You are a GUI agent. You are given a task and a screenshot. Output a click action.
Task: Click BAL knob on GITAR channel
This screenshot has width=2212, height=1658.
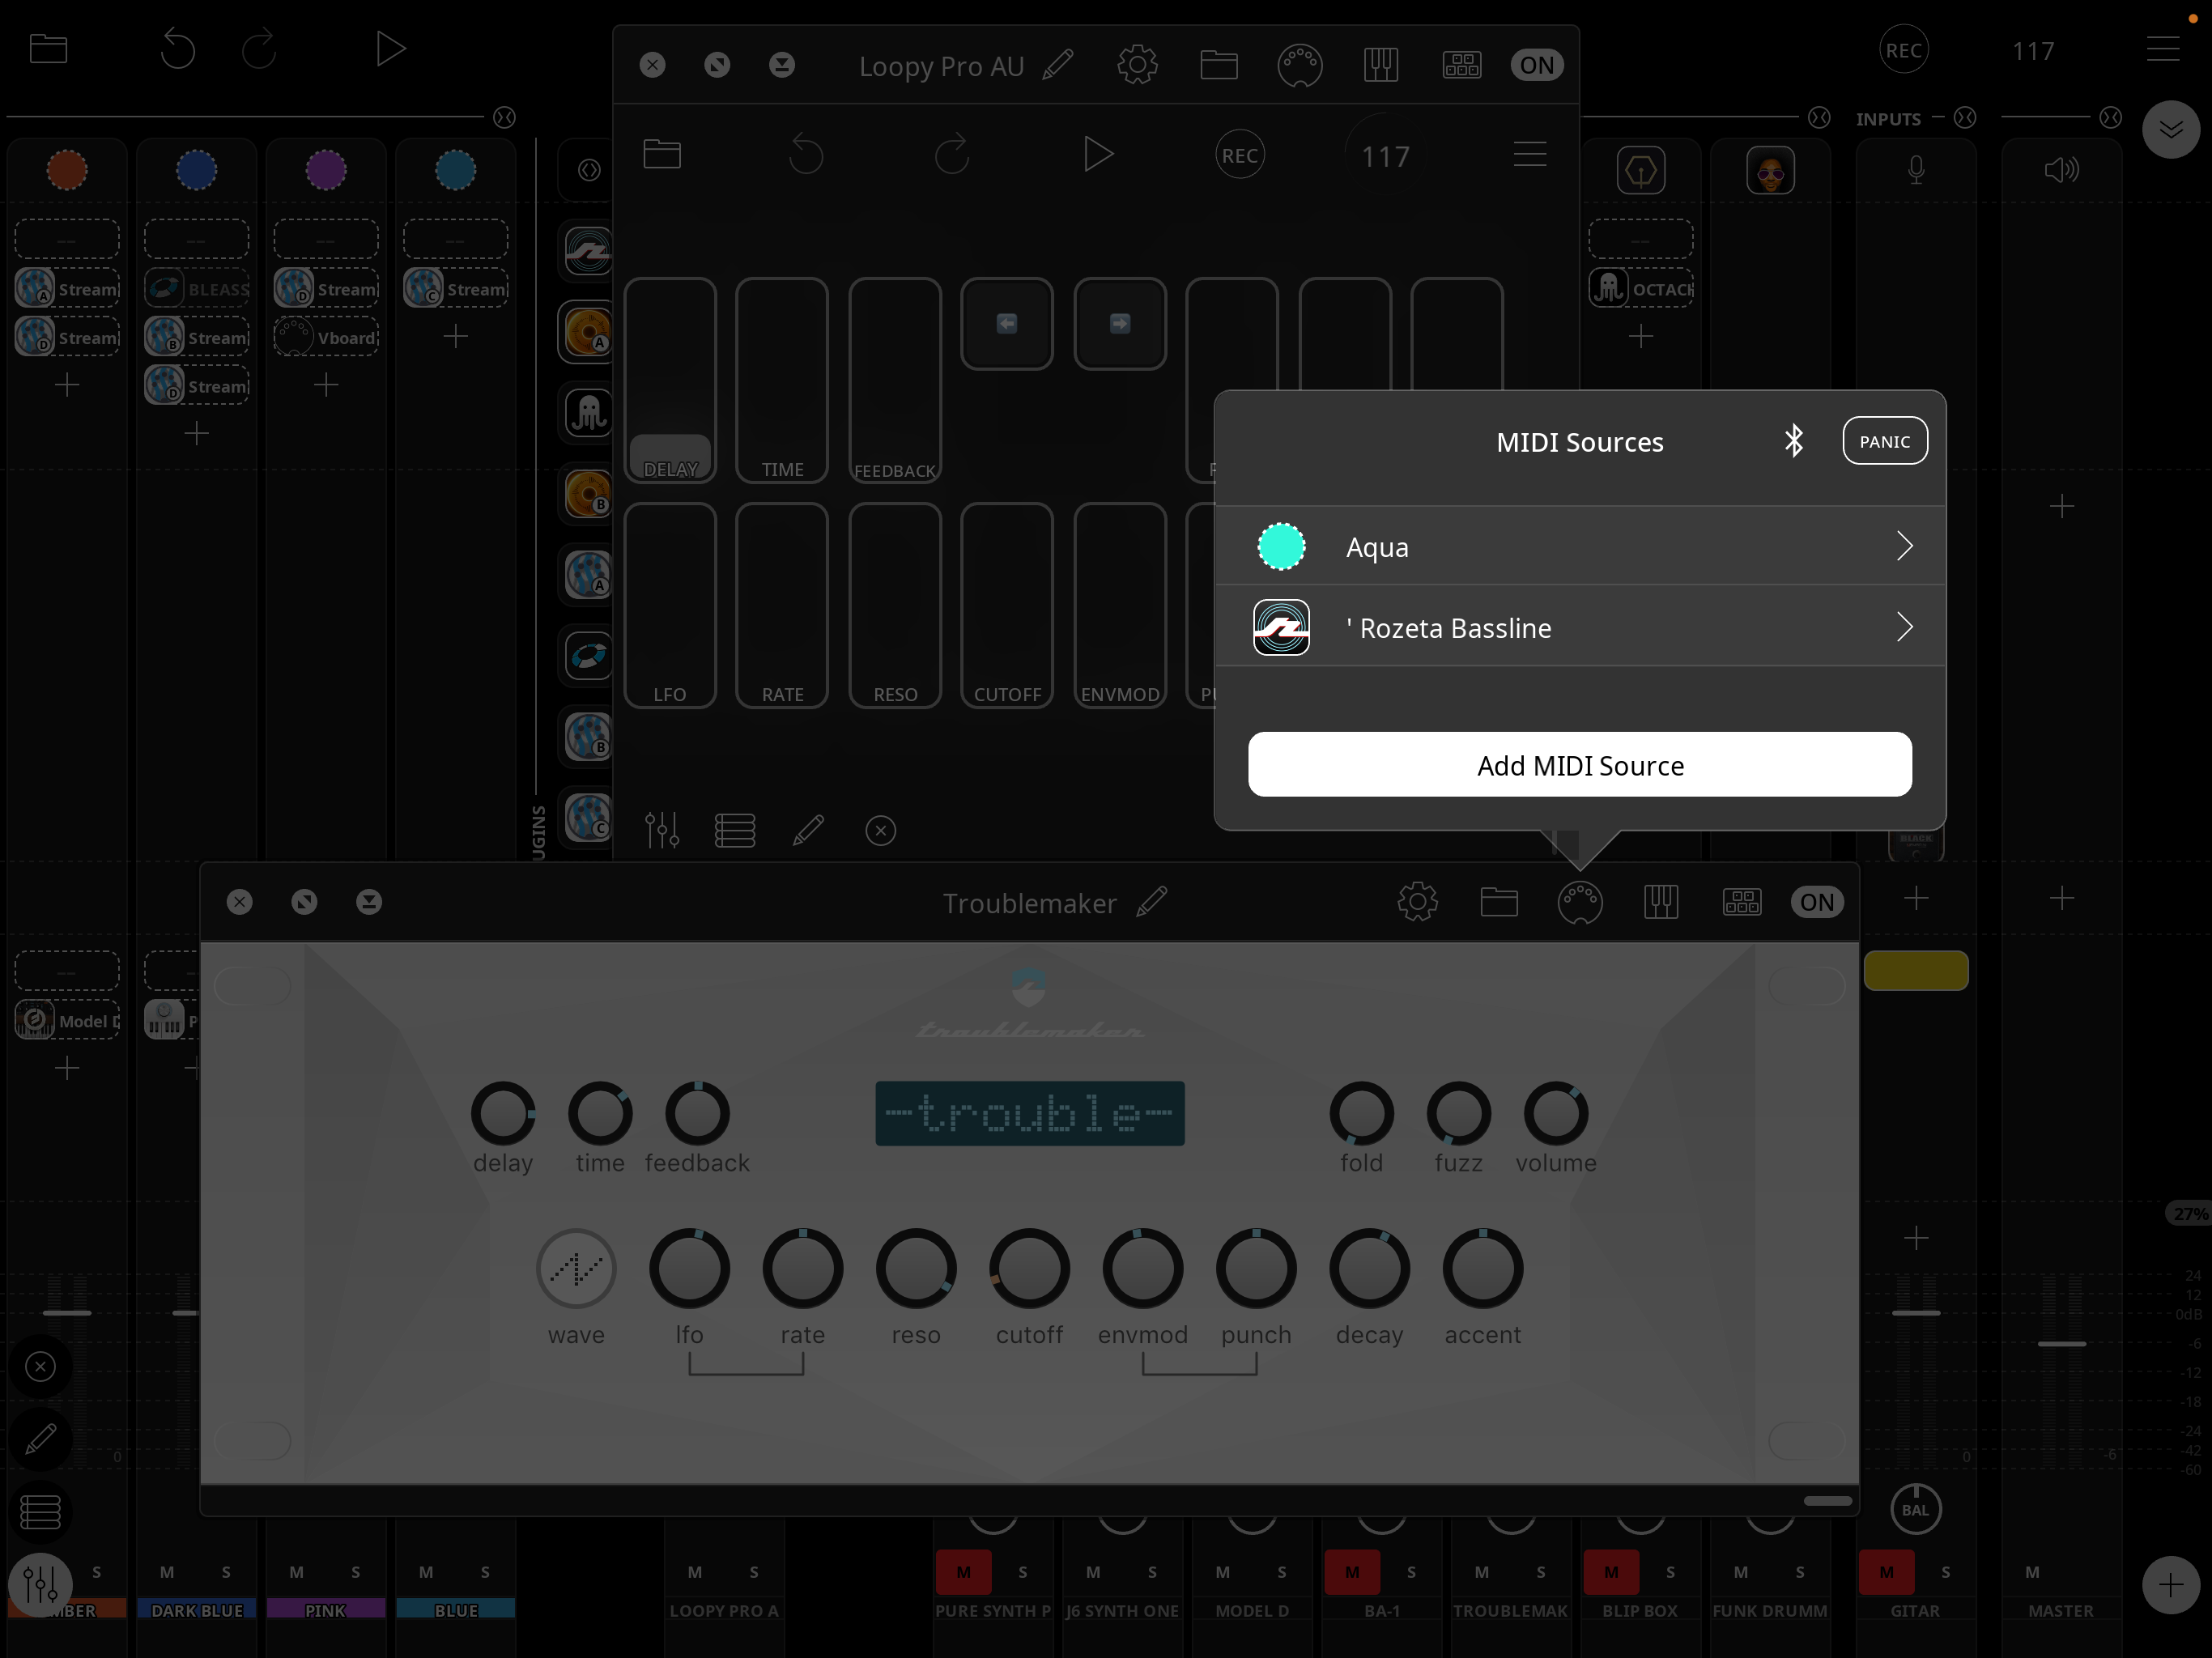pyautogui.click(x=1914, y=1509)
